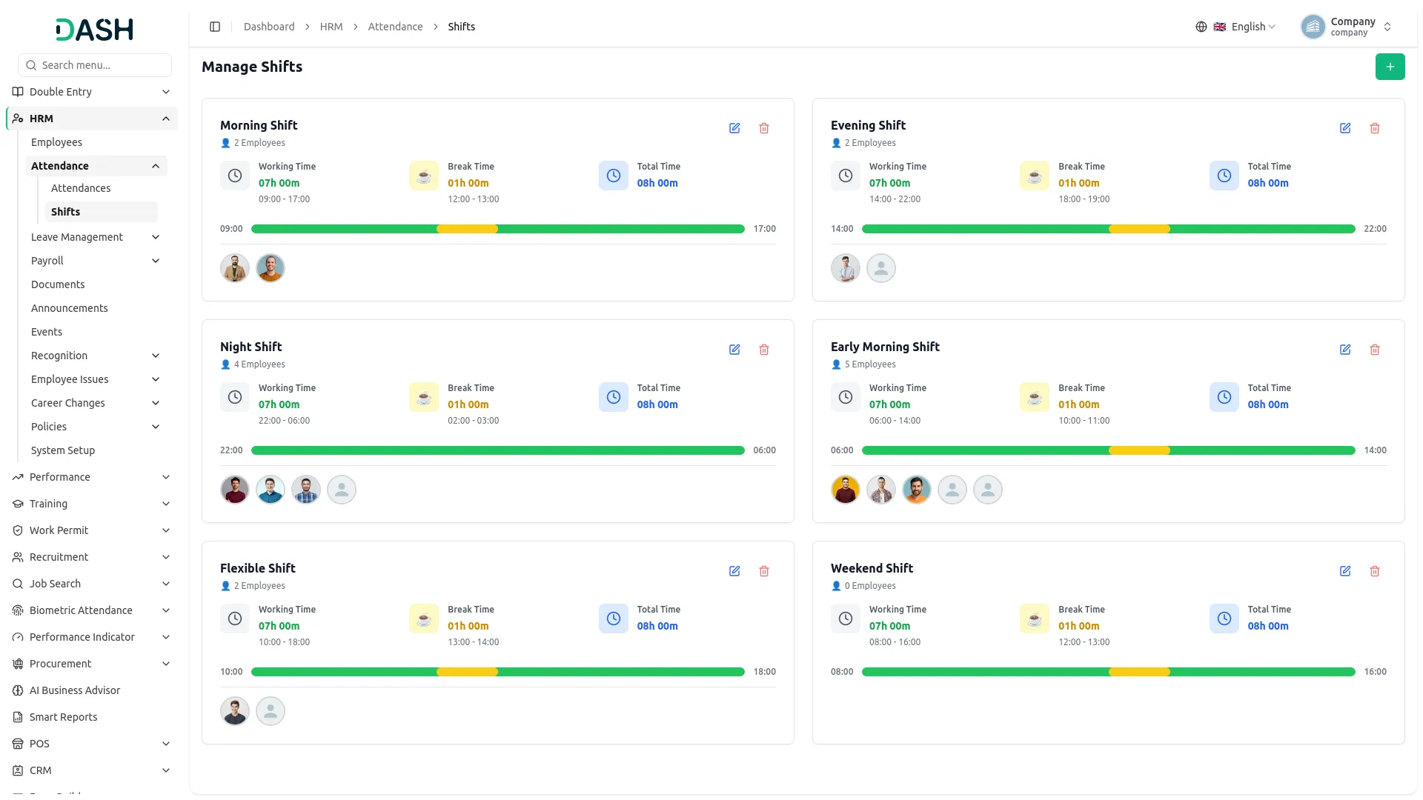Delete the Flexible Shift entry
Image resolution: width=1423 pixels, height=800 pixels.
(764, 571)
